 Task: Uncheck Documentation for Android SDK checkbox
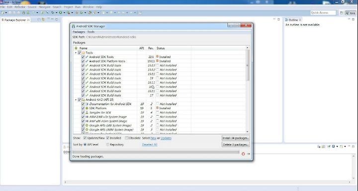pos(83,104)
